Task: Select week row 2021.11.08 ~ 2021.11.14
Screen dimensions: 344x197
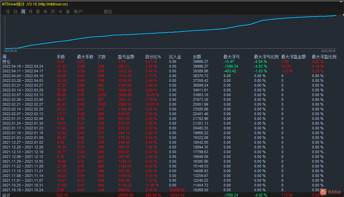Action: pos(23,176)
